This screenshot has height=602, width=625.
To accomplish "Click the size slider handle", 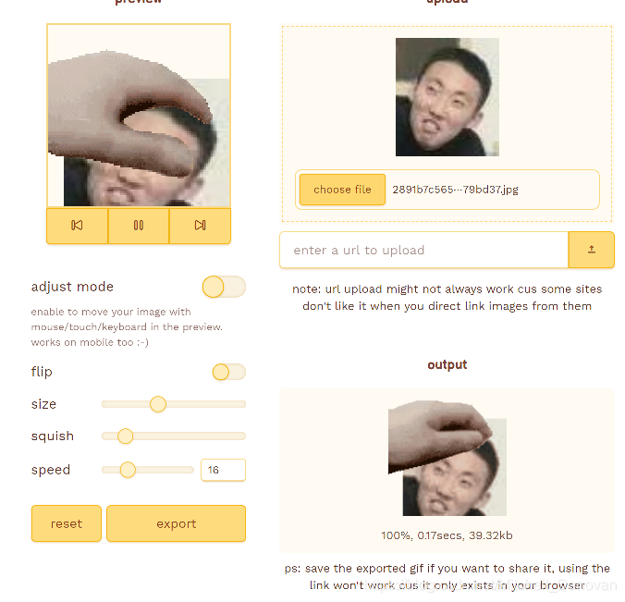I will click(158, 404).
